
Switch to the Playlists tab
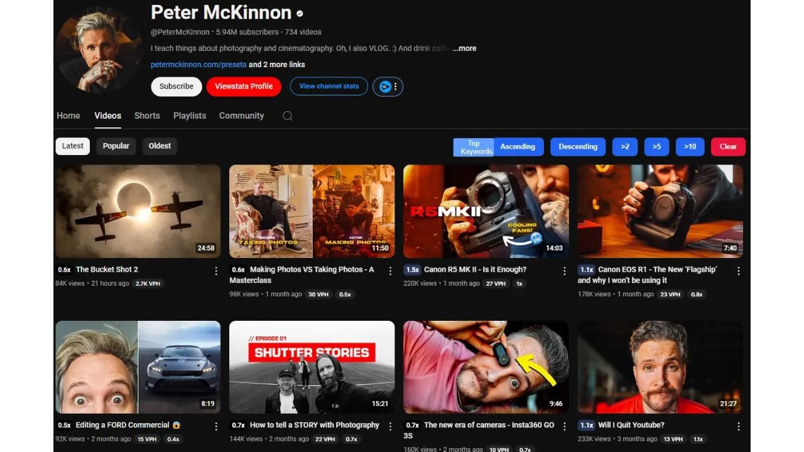point(190,116)
